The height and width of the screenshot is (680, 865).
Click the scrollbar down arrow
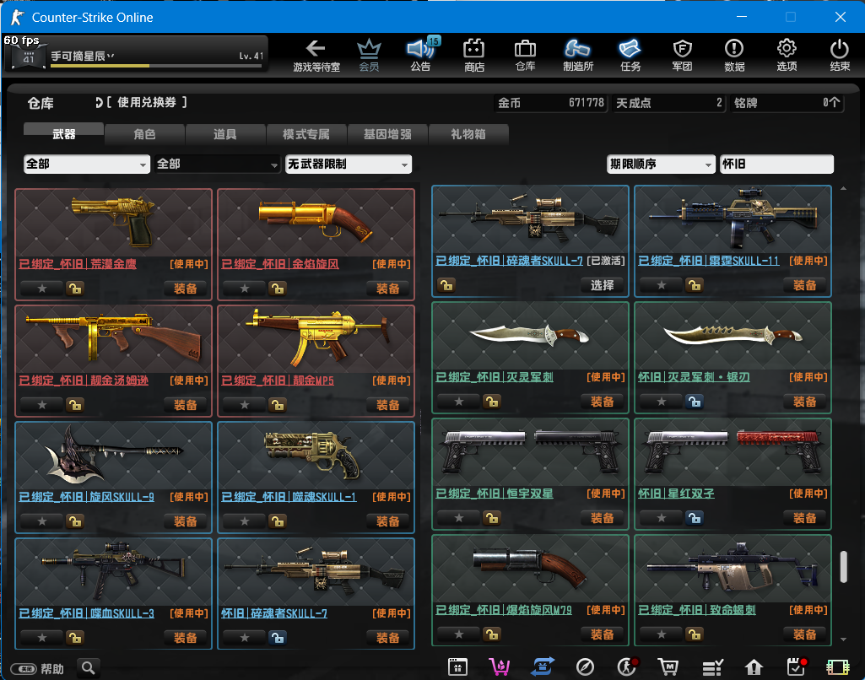pos(844,640)
